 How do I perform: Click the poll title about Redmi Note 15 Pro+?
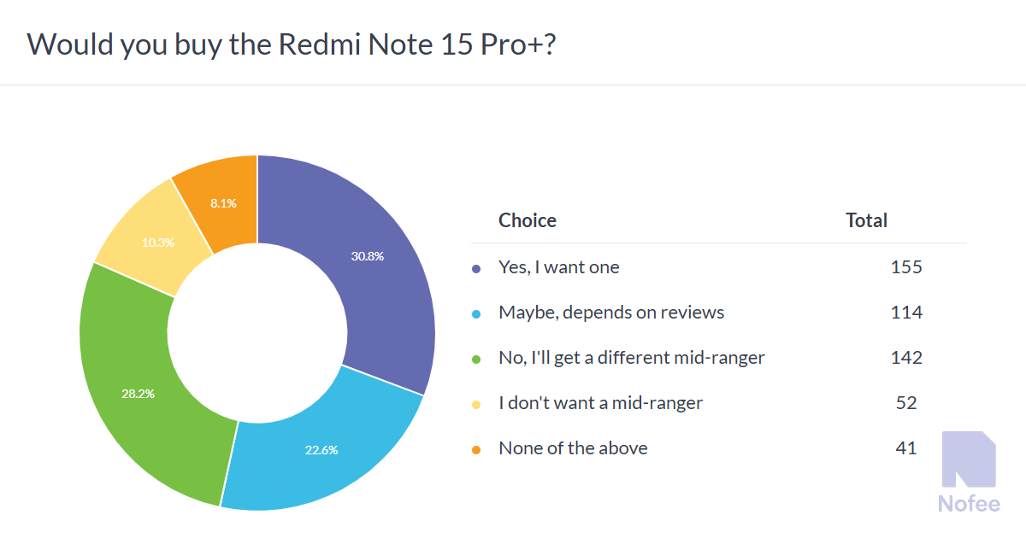tap(293, 44)
